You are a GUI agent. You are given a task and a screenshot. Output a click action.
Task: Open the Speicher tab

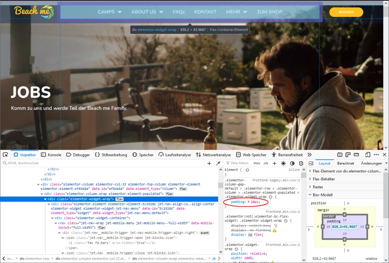pos(143,155)
